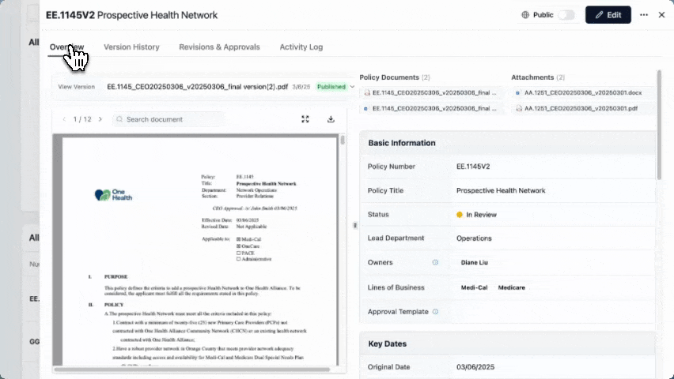The image size is (674, 379).
Task: Click the Key Dates section header
Action: click(x=508, y=343)
